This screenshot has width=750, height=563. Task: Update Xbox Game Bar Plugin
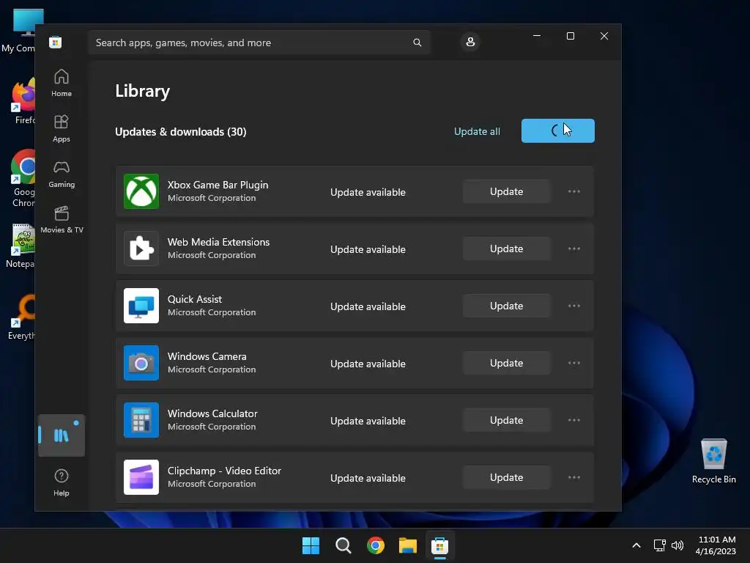[x=507, y=191]
